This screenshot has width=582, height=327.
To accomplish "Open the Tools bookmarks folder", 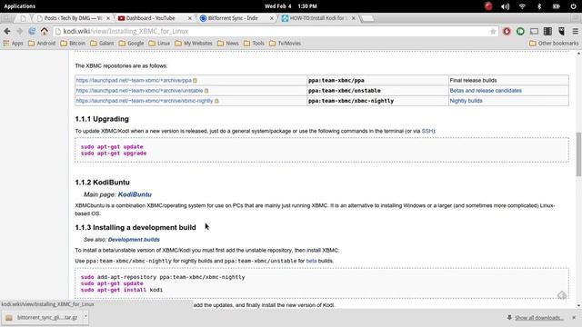I will tap(254, 44).
